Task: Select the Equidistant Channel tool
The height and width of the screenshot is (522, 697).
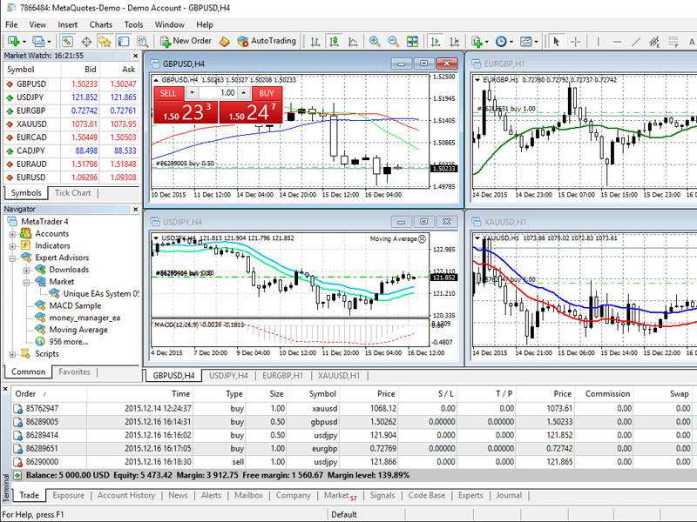Action: coord(654,41)
